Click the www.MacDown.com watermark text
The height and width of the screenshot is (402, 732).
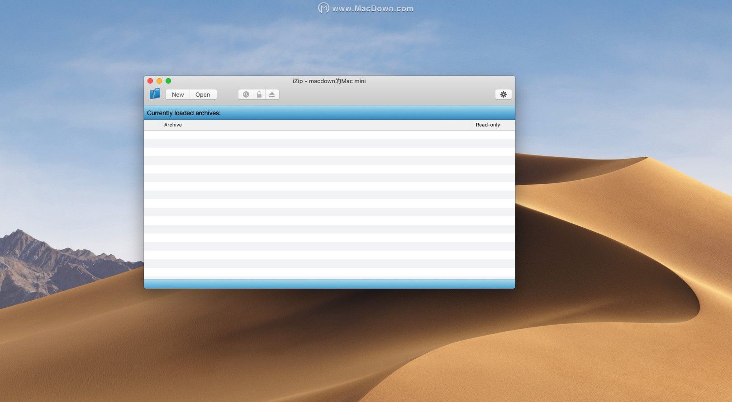[373, 9]
